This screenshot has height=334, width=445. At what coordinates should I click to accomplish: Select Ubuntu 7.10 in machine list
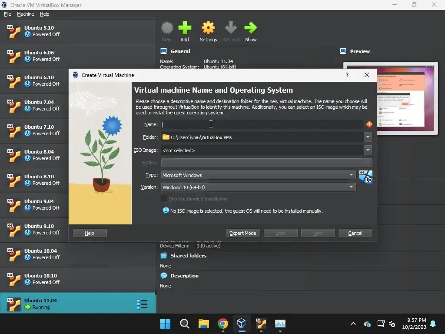pos(34,130)
